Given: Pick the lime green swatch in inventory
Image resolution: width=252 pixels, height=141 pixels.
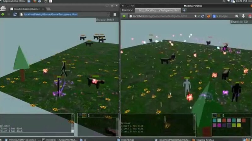Looking at the screenshot, I should click(x=234, y=125).
